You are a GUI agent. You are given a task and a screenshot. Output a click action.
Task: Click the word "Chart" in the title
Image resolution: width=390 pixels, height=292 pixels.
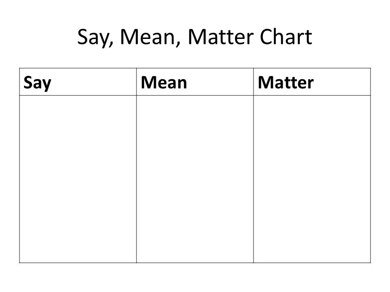(x=286, y=37)
